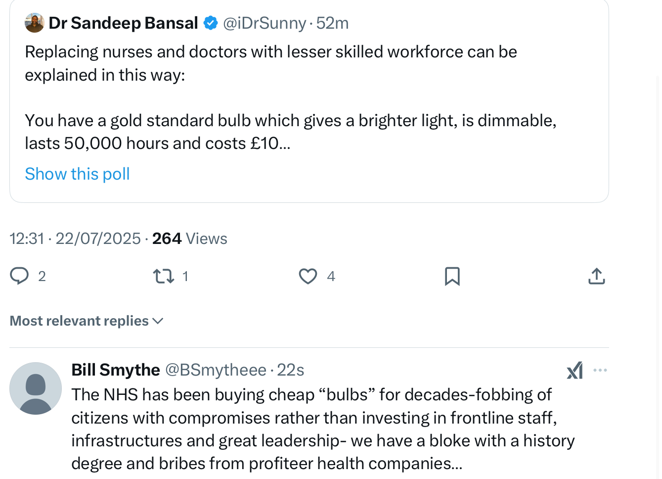Open the Bill Smythe display name

click(116, 370)
